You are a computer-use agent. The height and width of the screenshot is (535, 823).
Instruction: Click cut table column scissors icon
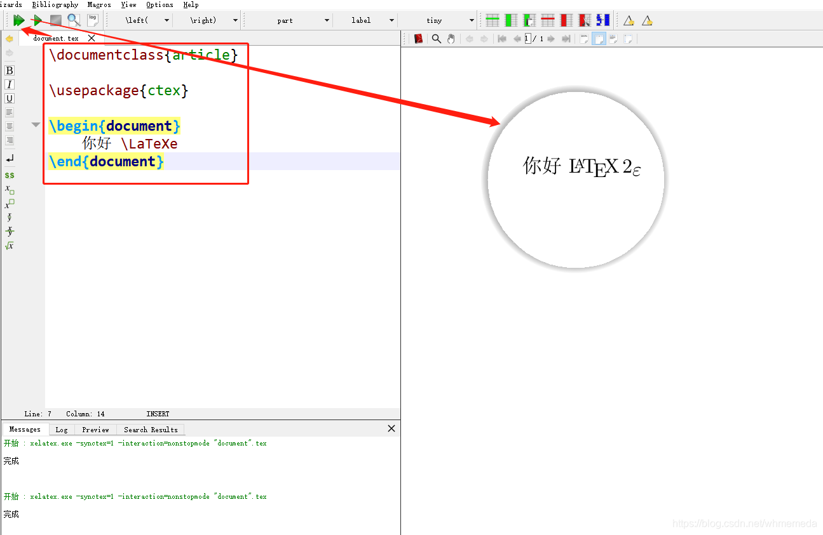585,20
